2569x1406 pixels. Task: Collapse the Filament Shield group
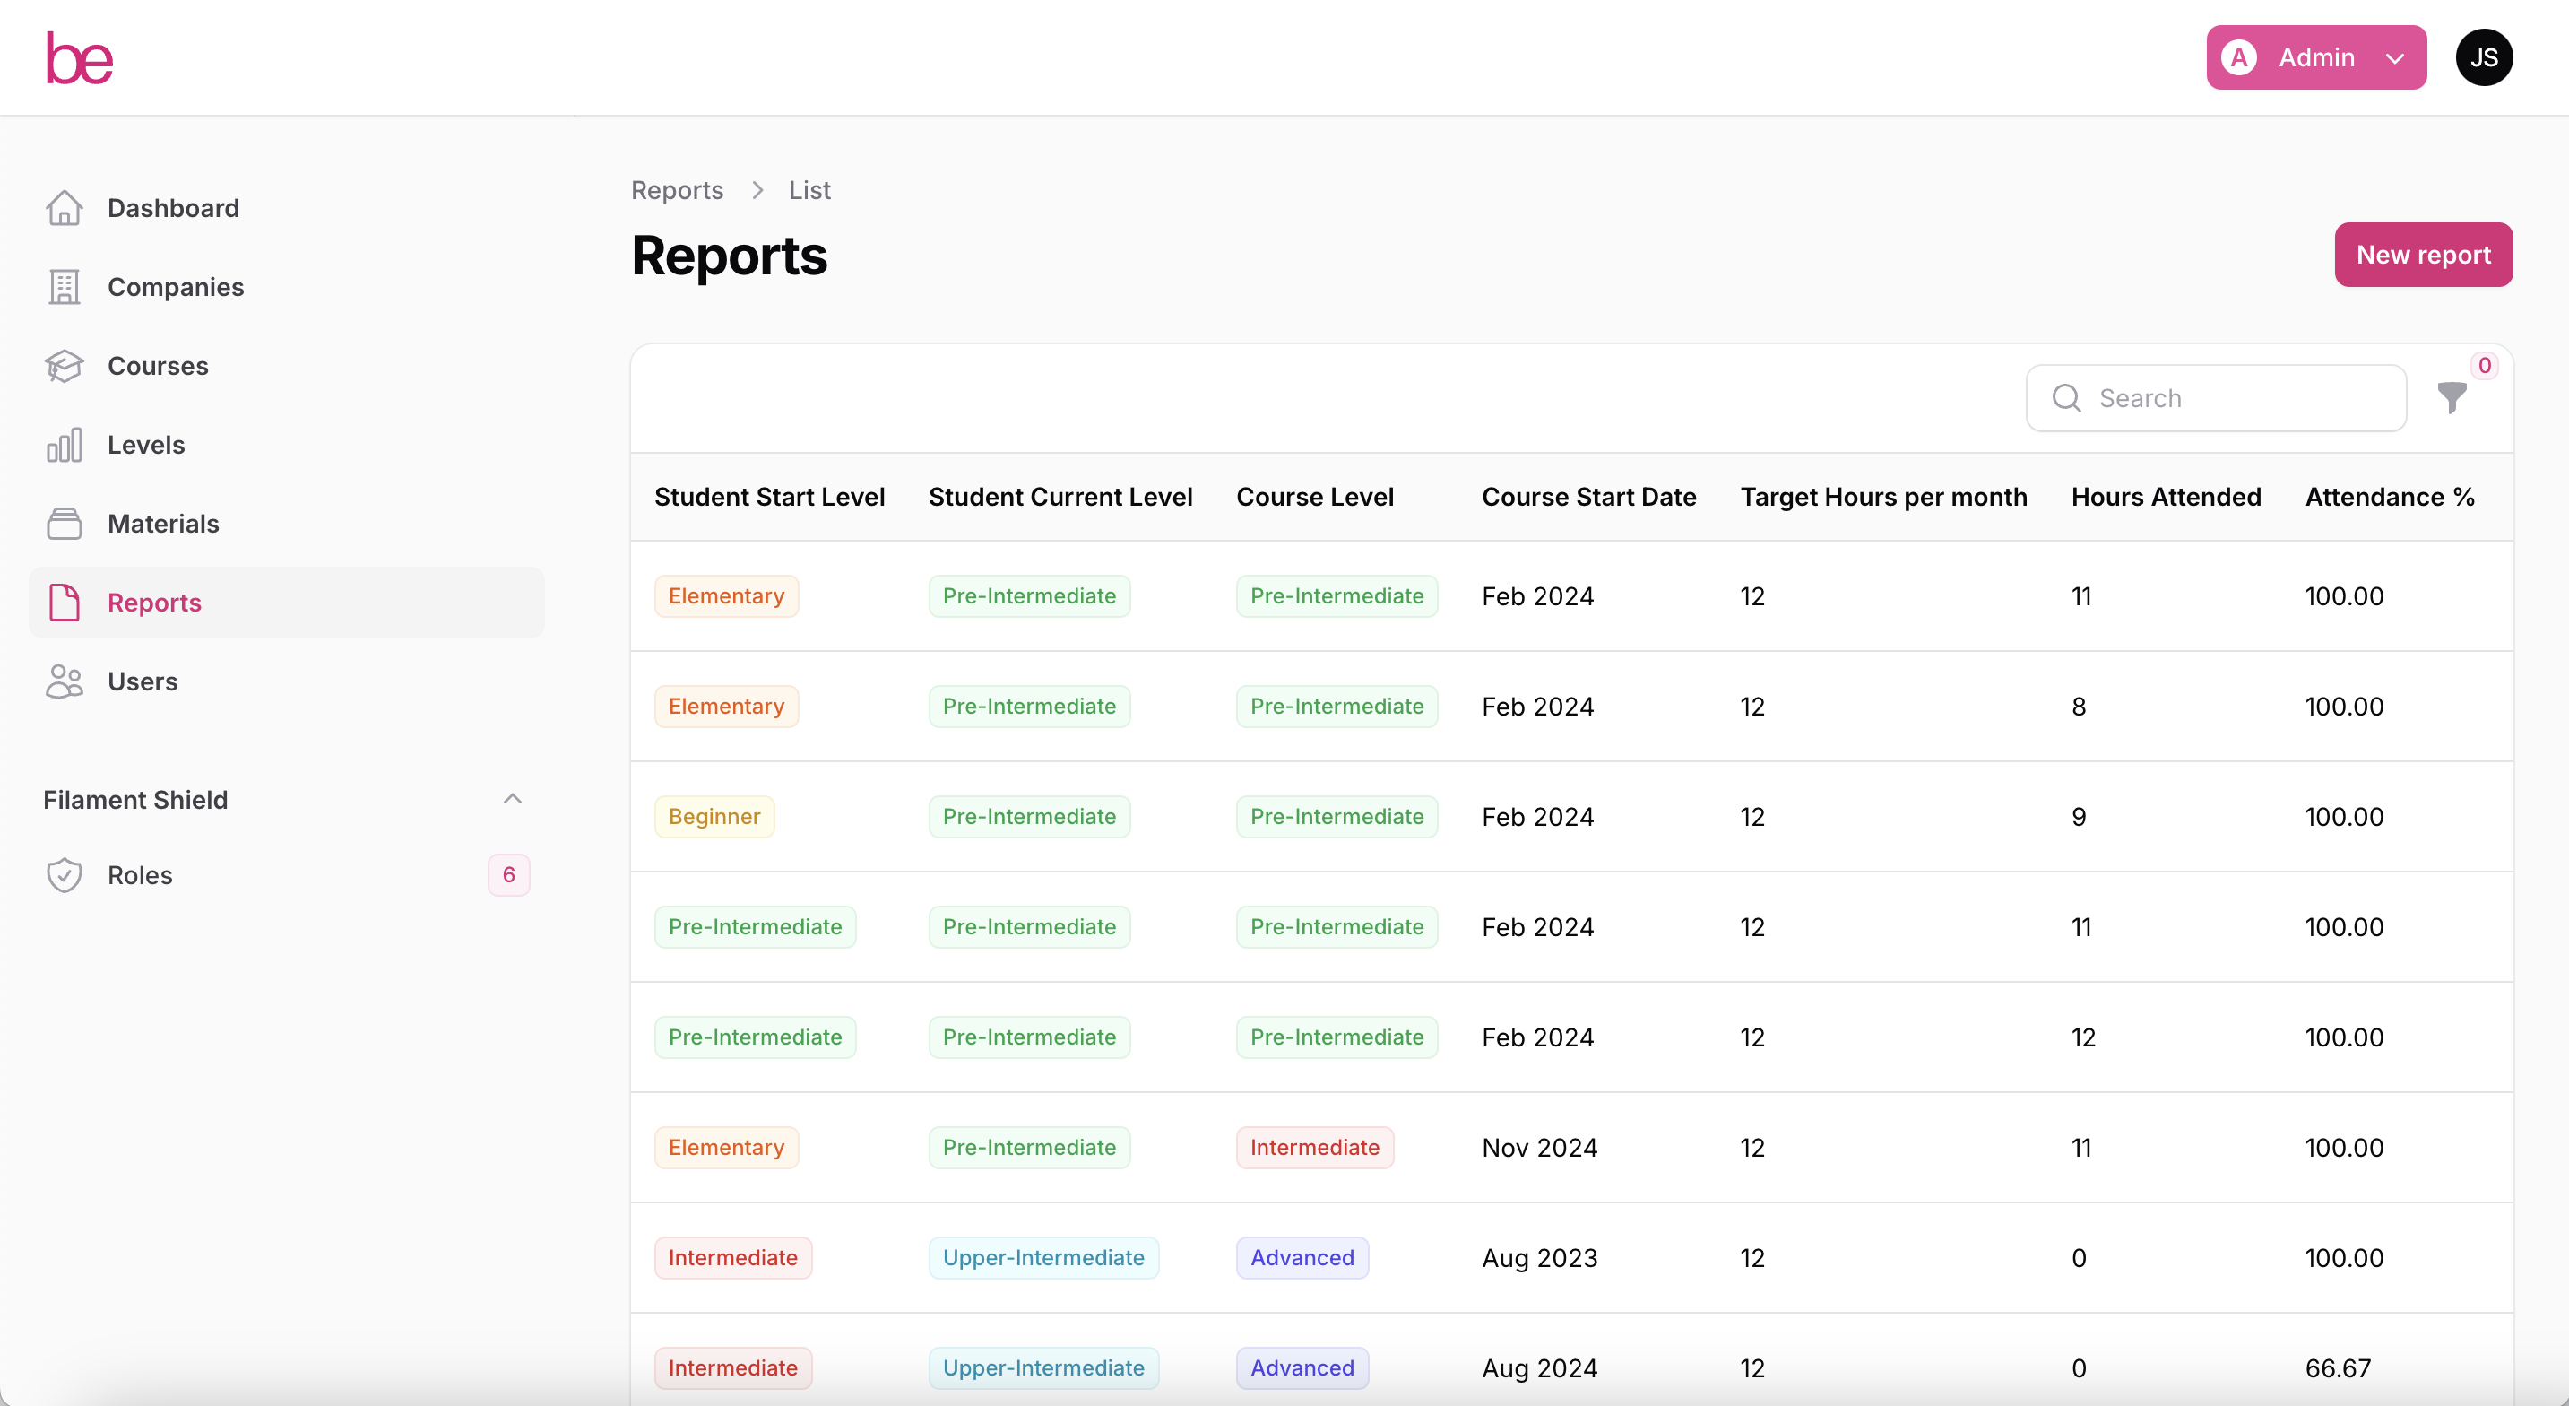513,798
